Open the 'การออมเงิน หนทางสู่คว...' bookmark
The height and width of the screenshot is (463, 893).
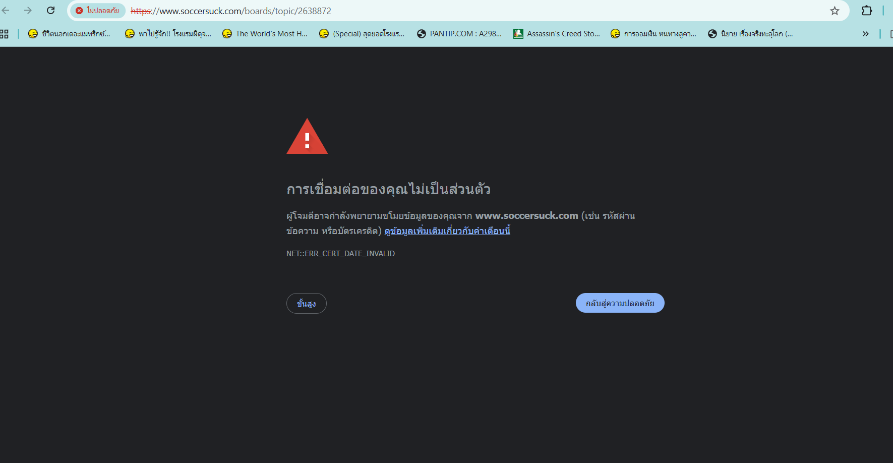point(653,34)
